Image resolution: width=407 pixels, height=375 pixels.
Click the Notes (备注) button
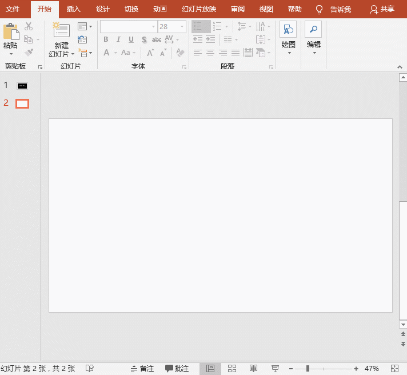click(x=142, y=369)
